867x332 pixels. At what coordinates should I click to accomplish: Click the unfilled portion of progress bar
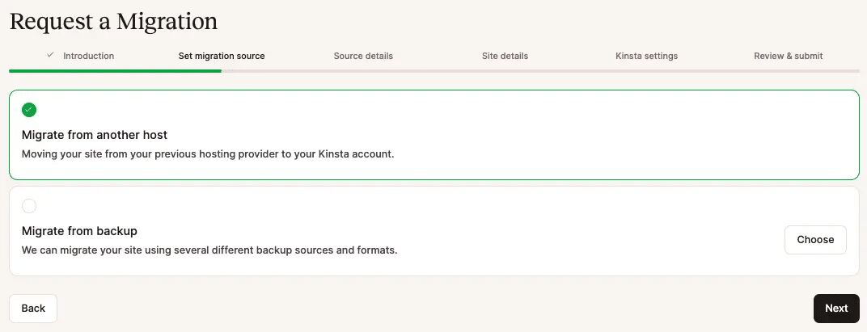coord(541,71)
